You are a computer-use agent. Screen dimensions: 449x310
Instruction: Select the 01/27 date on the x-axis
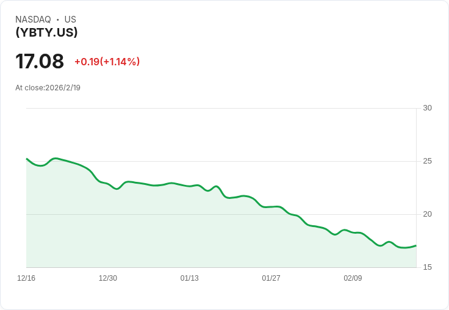tap(271, 278)
